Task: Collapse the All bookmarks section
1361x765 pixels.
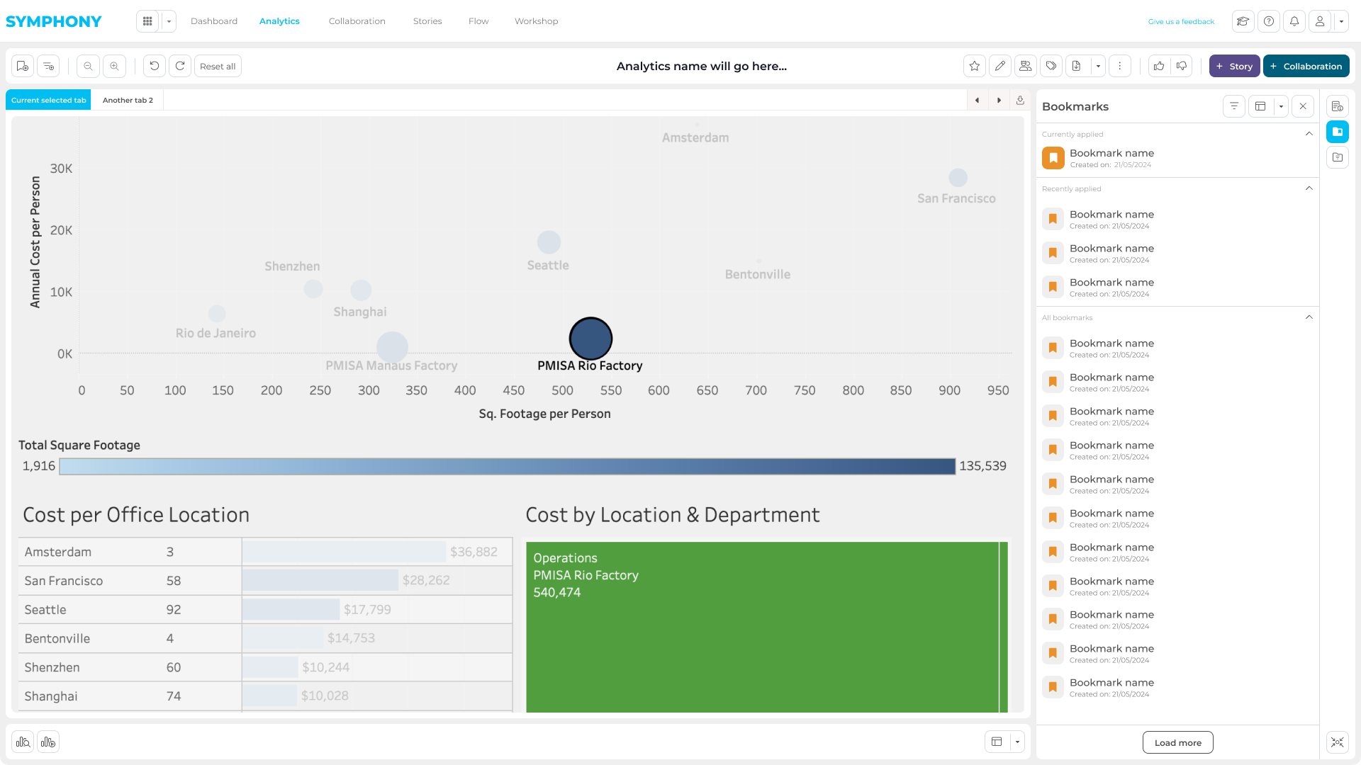Action: coord(1309,317)
